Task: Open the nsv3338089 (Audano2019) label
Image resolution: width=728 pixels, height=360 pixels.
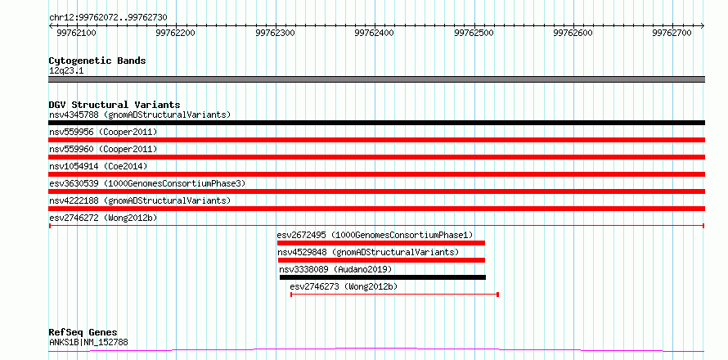Action: [335, 269]
